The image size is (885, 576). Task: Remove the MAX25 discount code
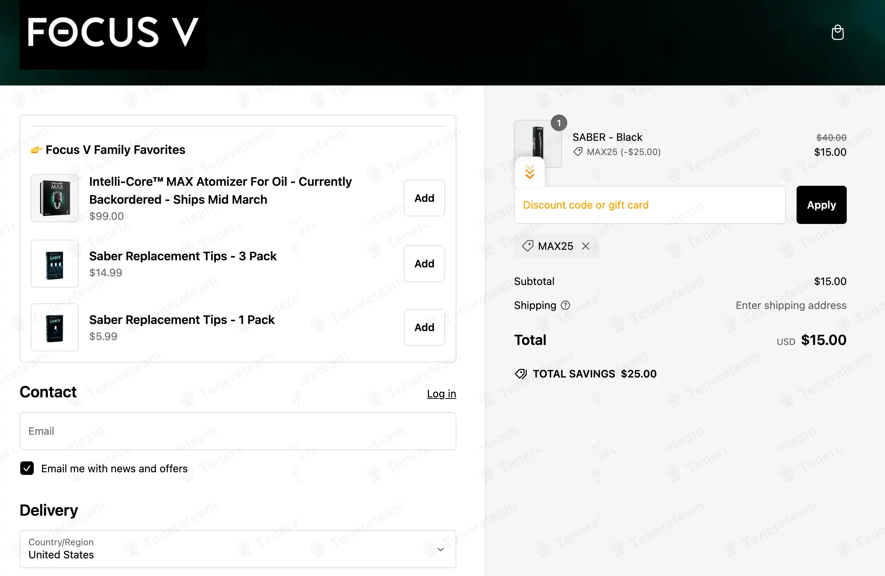586,246
